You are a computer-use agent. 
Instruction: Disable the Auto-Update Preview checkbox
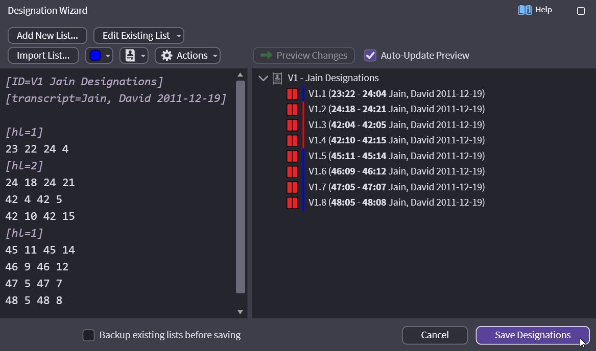tap(370, 56)
